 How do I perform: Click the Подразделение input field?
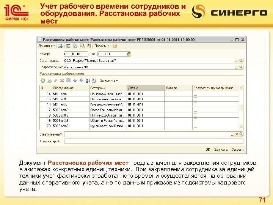pyautogui.click(x=149, y=67)
